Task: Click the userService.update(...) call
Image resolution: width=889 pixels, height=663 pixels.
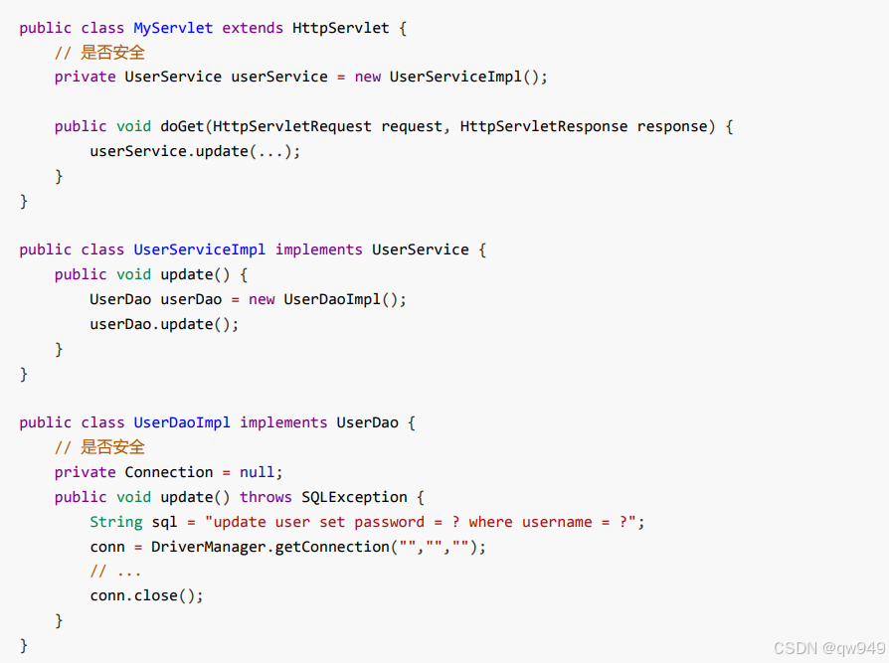Action: 195,151
